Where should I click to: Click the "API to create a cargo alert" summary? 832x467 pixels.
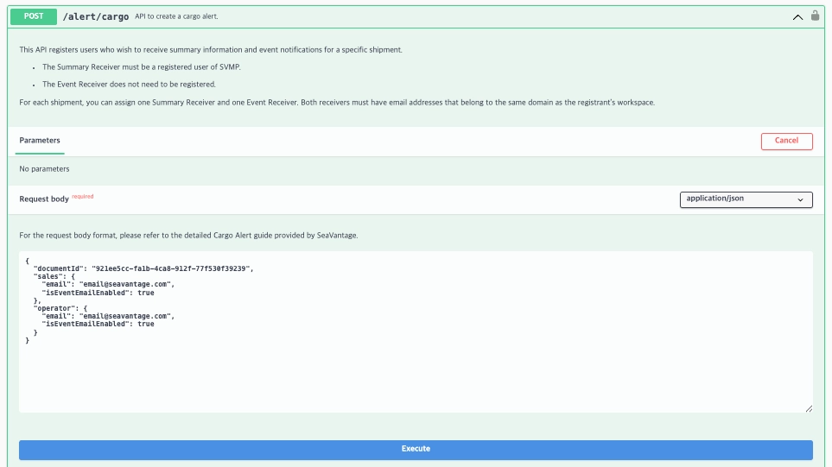(x=175, y=16)
